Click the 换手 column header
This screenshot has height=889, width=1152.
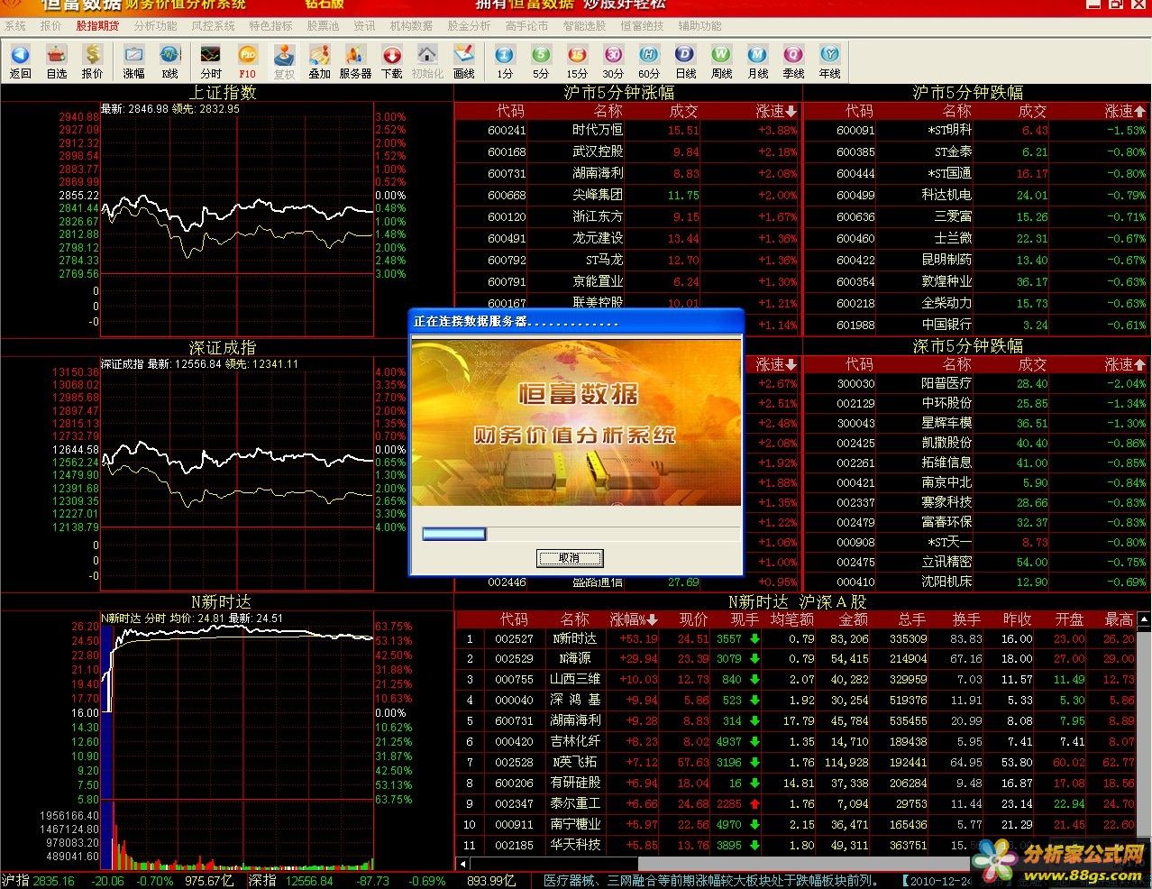(x=966, y=619)
